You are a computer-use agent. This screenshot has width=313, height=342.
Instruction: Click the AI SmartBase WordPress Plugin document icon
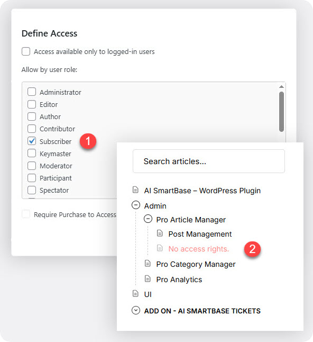(135, 190)
